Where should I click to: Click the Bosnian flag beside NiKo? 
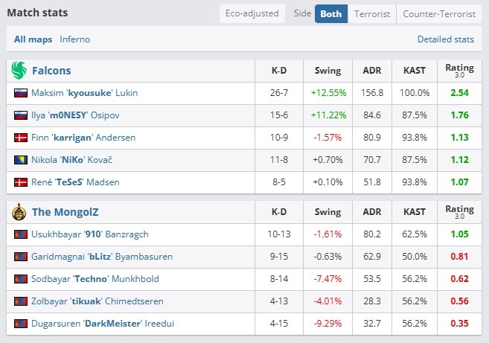pyautogui.click(x=21, y=160)
